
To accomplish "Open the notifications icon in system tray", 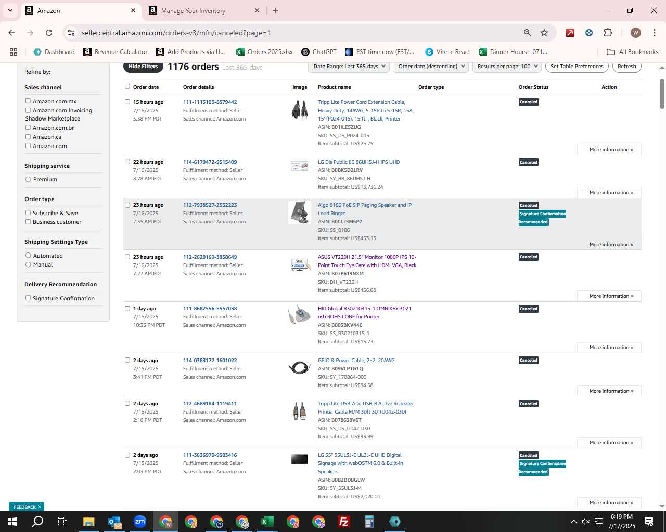I will pos(649,522).
